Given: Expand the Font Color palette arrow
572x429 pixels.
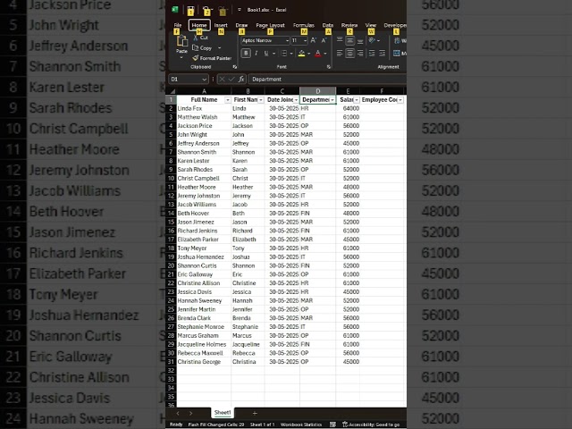Looking at the screenshot, I should (325, 54).
